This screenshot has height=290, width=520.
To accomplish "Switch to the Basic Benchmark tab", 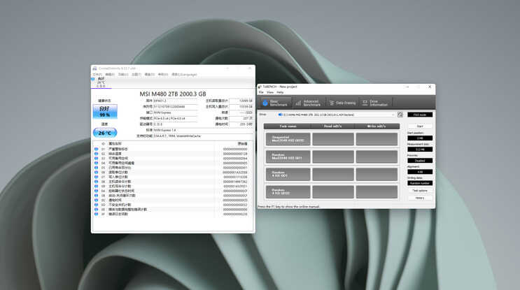I will pyautogui.click(x=275, y=103).
